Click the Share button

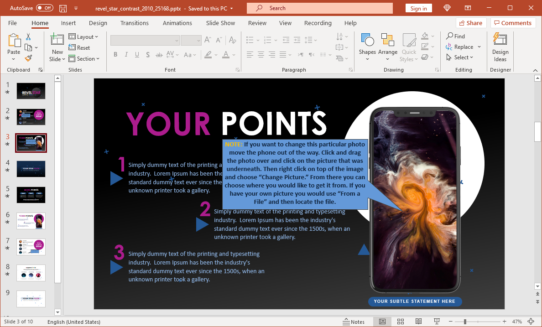coord(471,23)
